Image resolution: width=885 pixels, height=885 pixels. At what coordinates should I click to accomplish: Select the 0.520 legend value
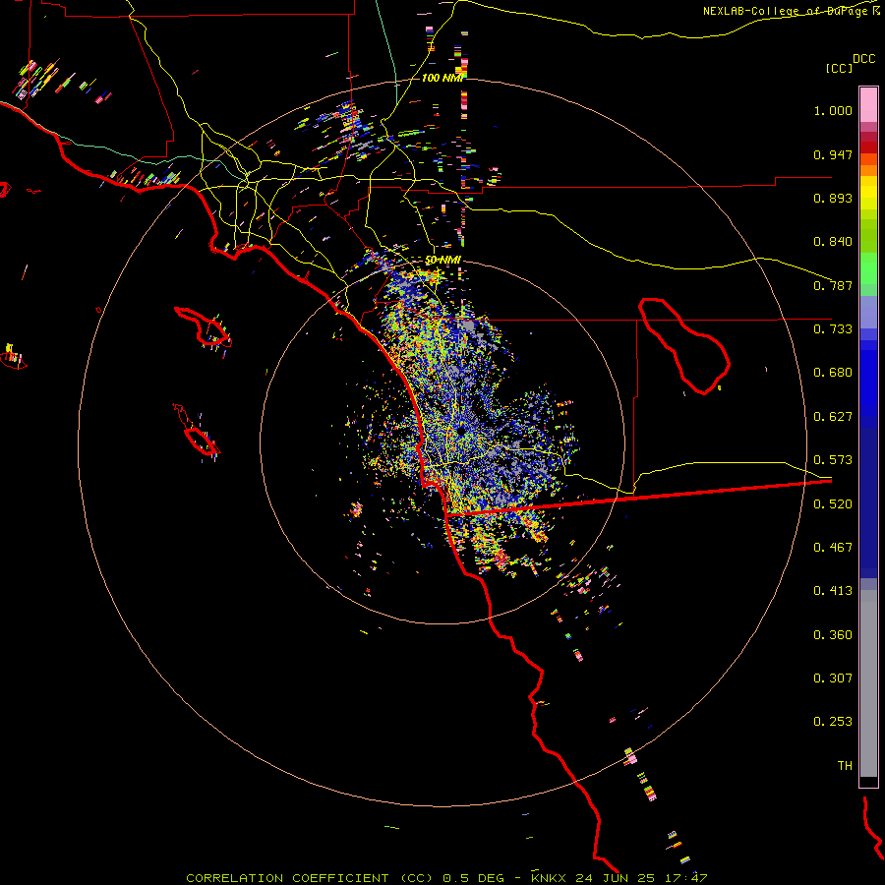(833, 504)
